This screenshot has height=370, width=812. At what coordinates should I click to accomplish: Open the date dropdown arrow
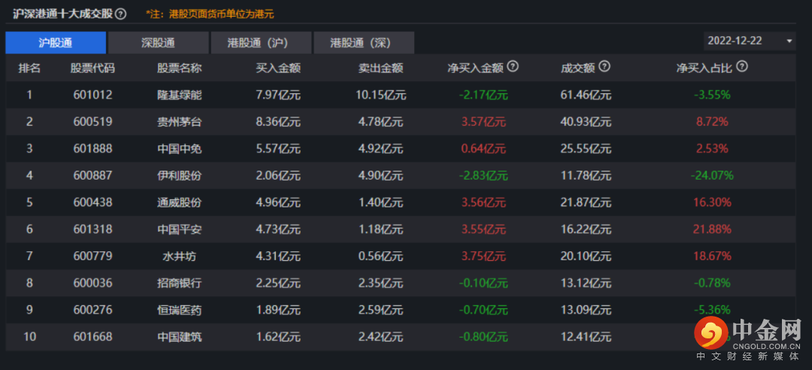click(x=789, y=41)
